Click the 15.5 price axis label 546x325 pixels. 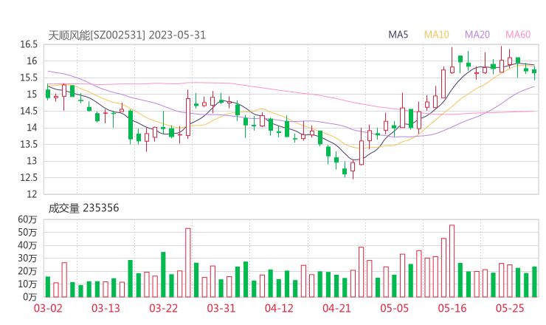point(29,78)
